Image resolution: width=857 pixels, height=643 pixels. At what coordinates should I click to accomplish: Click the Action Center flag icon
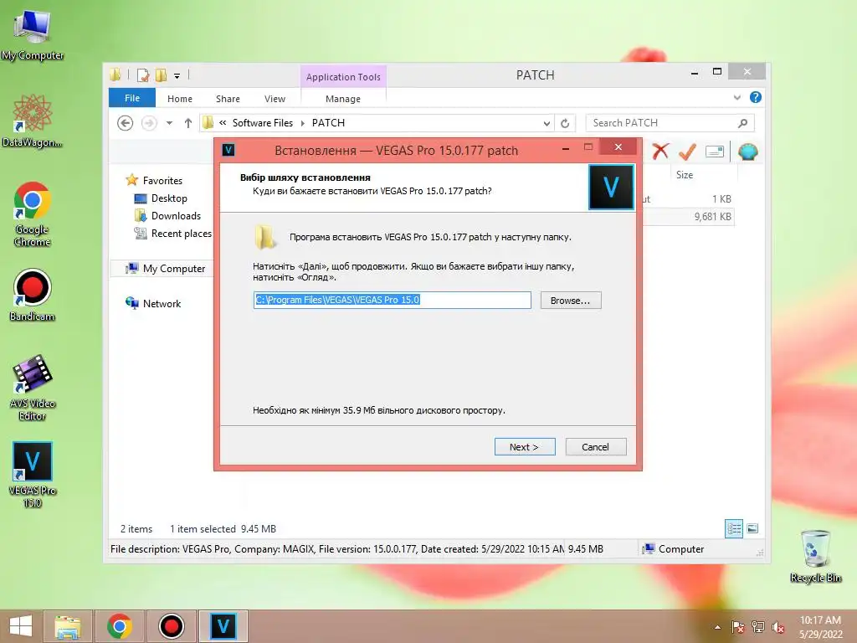pyautogui.click(x=737, y=627)
